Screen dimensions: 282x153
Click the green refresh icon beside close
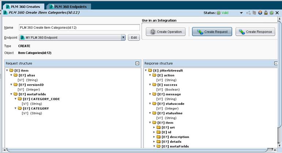point(271,13)
